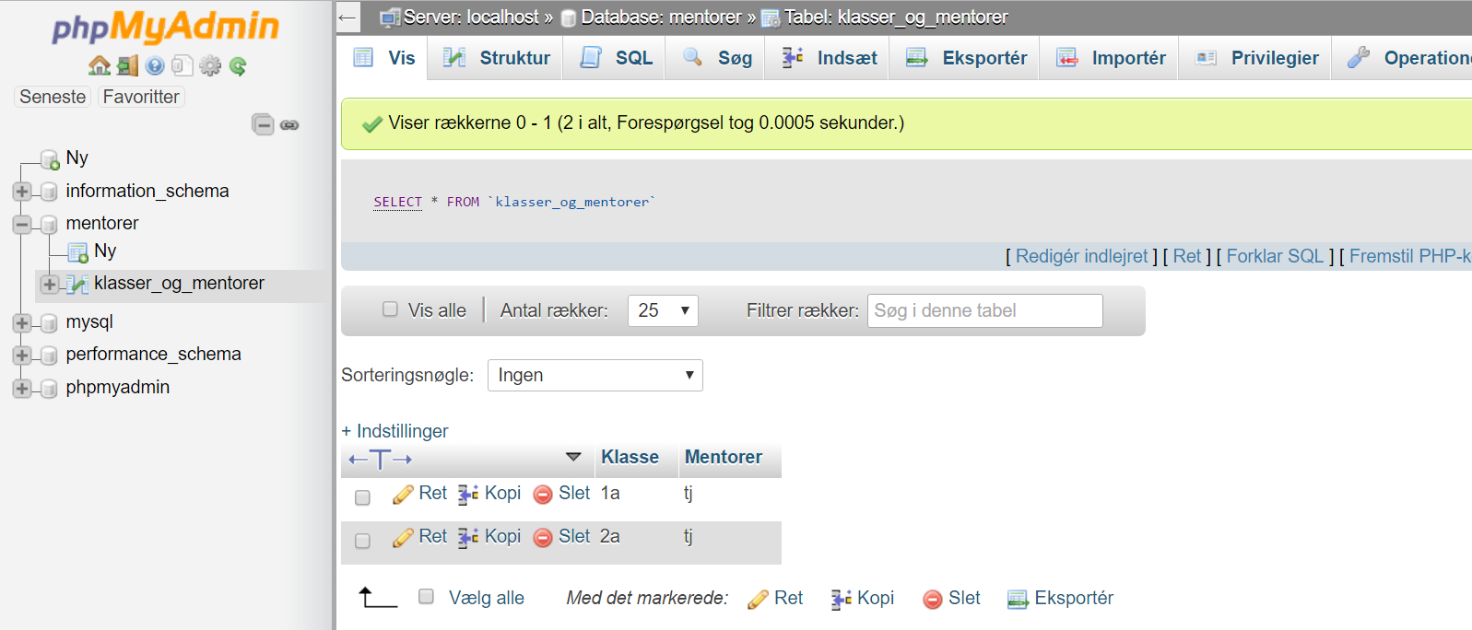Reload navigation panel with green refresh icon
Viewport: 1472px width, 630px height.
click(x=238, y=65)
